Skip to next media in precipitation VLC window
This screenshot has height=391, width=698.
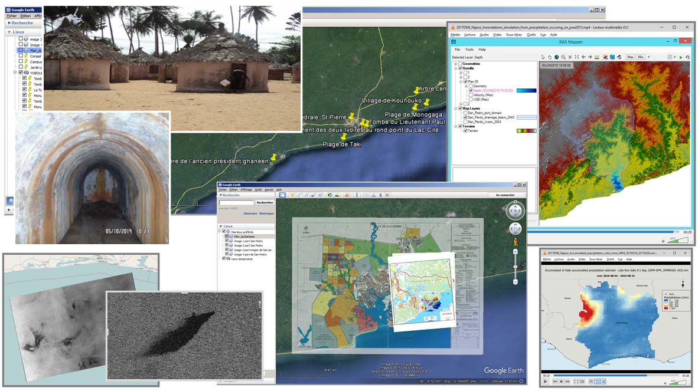(x=567, y=381)
